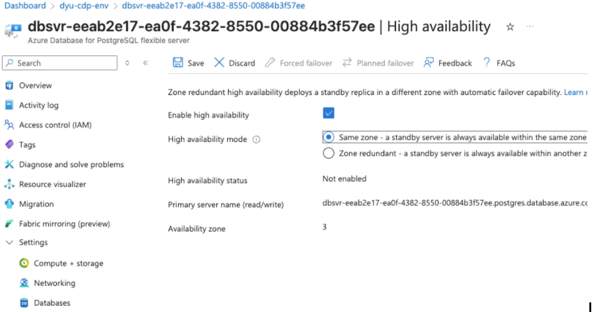Click the Diagnose and solve problems icon
Image resolution: width=596 pixels, height=312 pixels.
9,164
